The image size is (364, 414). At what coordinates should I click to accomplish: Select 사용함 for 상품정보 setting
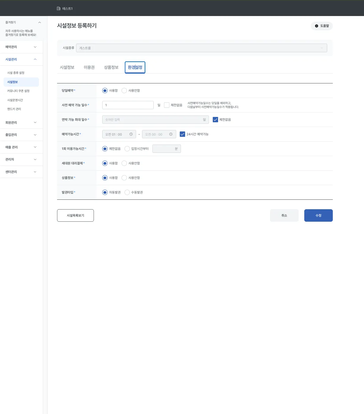(105, 178)
